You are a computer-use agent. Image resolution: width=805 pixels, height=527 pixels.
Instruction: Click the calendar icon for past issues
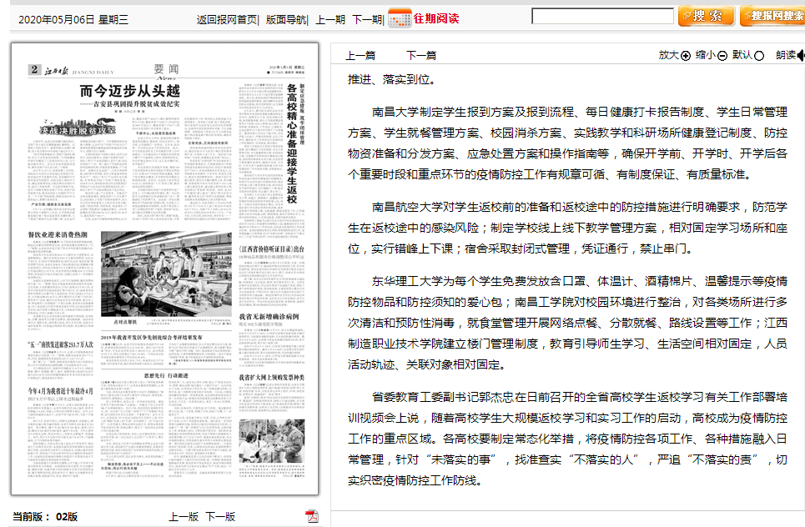click(x=400, y=18)
